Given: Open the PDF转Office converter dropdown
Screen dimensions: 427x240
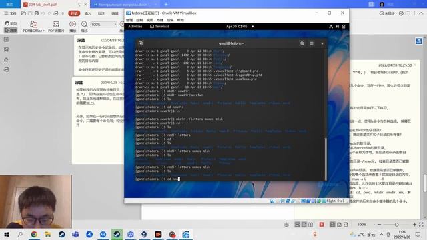Looking at the screenshot, I should [x=33, y=27].
